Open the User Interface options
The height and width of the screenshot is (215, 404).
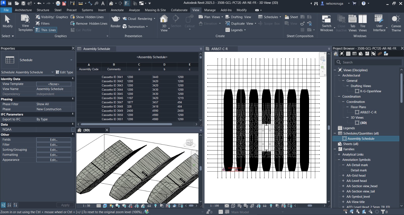(x=379, y=23)
